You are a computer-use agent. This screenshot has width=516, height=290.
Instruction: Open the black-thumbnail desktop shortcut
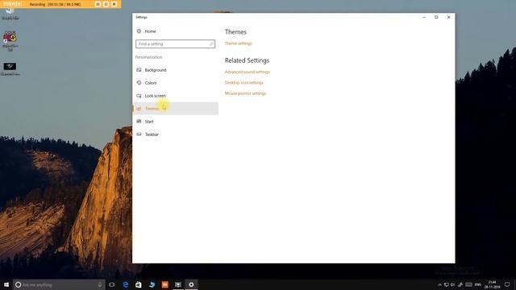[10, 69]
